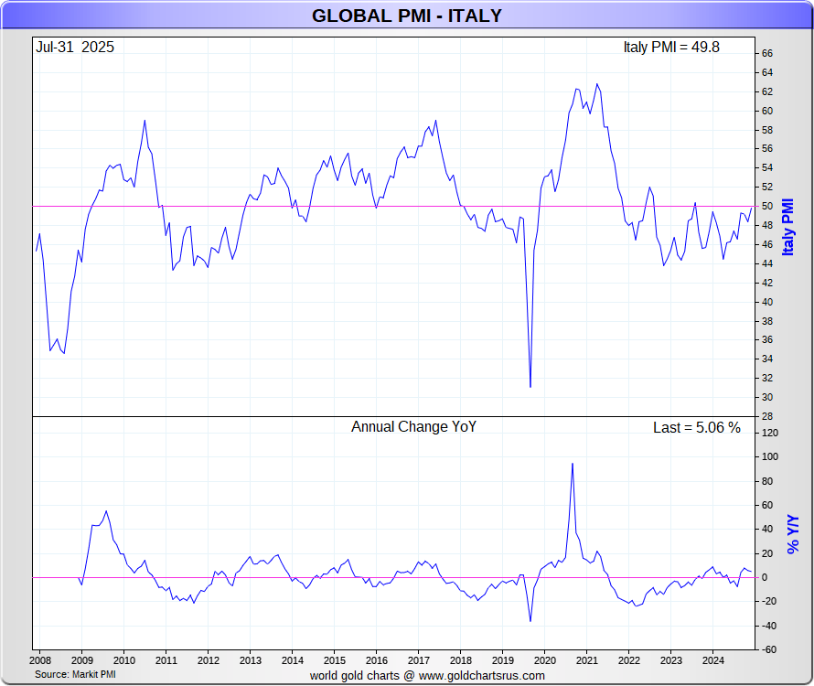Screen dimensions: 814x686
Task: Click the 'Italy PMI = 49.8' readout
Action: click(x=671, y=48)
